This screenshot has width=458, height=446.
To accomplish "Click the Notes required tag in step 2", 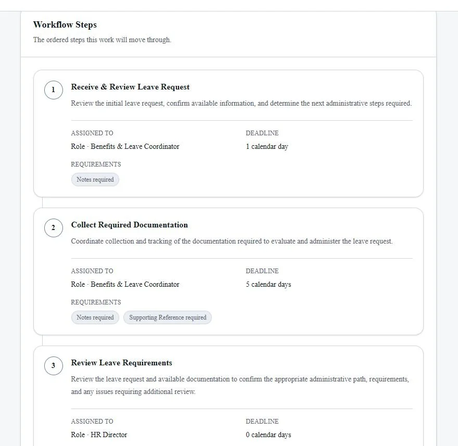I will coord(95,317).
